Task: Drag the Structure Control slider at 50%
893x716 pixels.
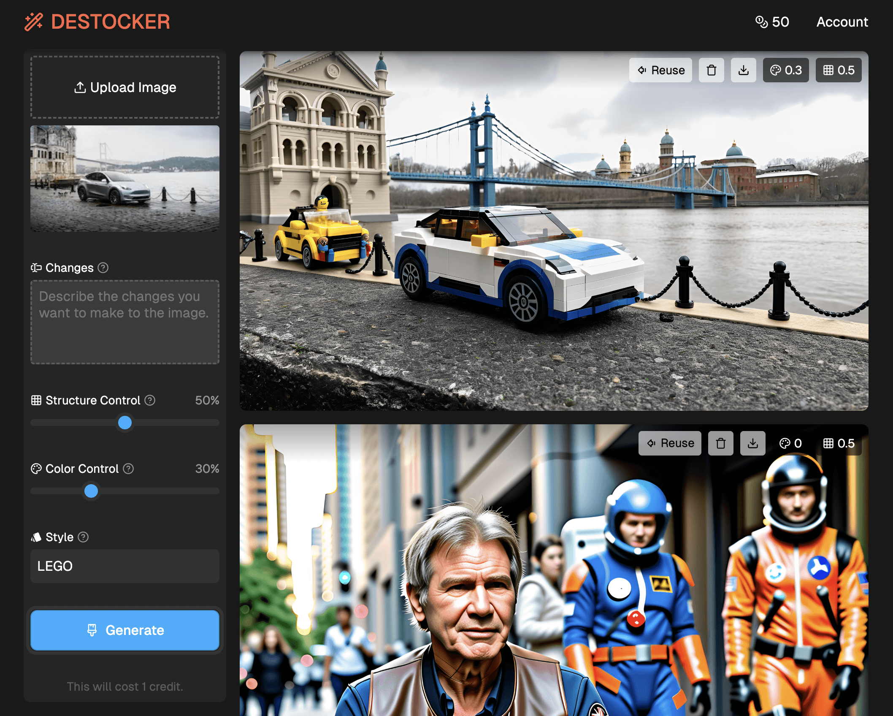Action: [125, 422]
